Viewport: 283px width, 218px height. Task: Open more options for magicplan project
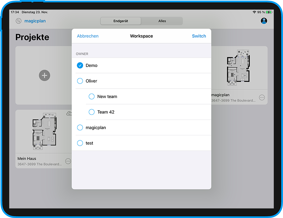pyautogui.click(x=262, y=97)
